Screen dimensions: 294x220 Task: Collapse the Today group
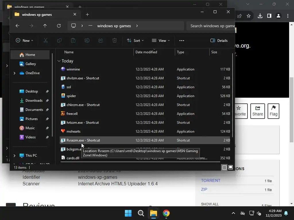pyautogui.click(x=59, y=61)
